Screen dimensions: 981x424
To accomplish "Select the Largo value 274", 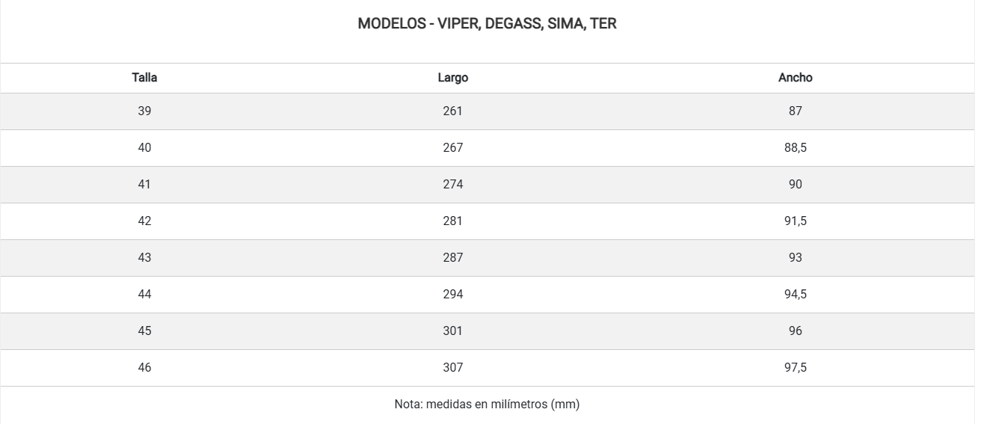I will 453,184.
